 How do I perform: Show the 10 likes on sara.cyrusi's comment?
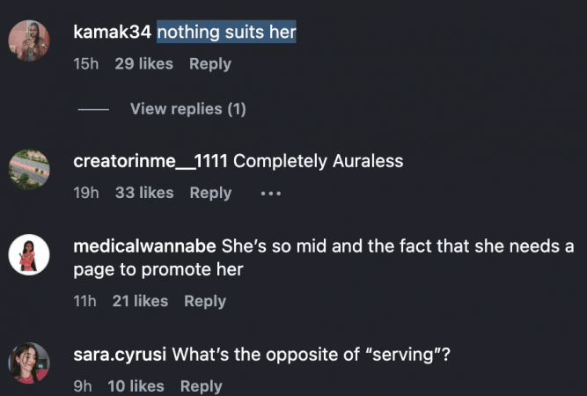tap(136, 386)
